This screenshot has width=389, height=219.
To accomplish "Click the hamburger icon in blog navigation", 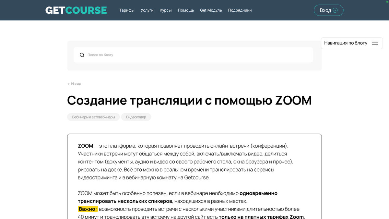I will click(x=375, y=43).
